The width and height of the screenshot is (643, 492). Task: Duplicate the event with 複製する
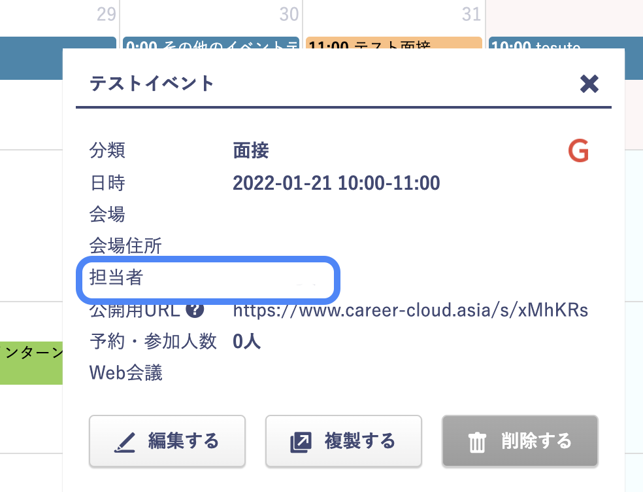click(343, 441)
